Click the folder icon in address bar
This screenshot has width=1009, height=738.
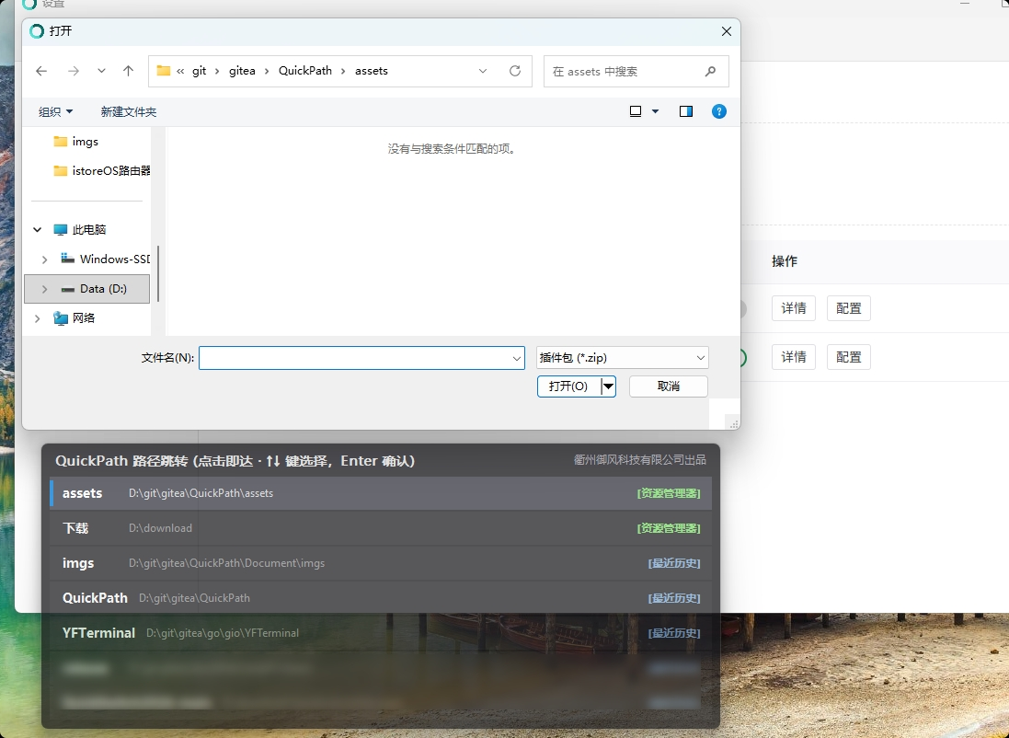[x=164, y=71]
